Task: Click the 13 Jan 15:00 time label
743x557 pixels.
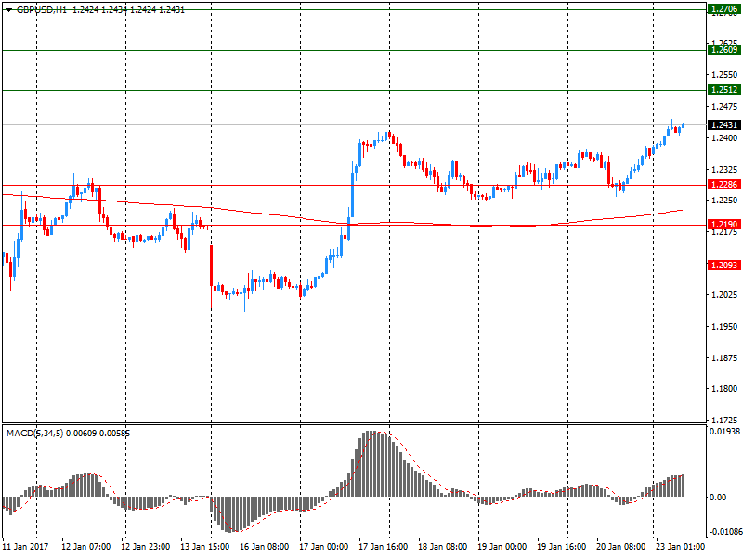Action: tap(204, 546)
